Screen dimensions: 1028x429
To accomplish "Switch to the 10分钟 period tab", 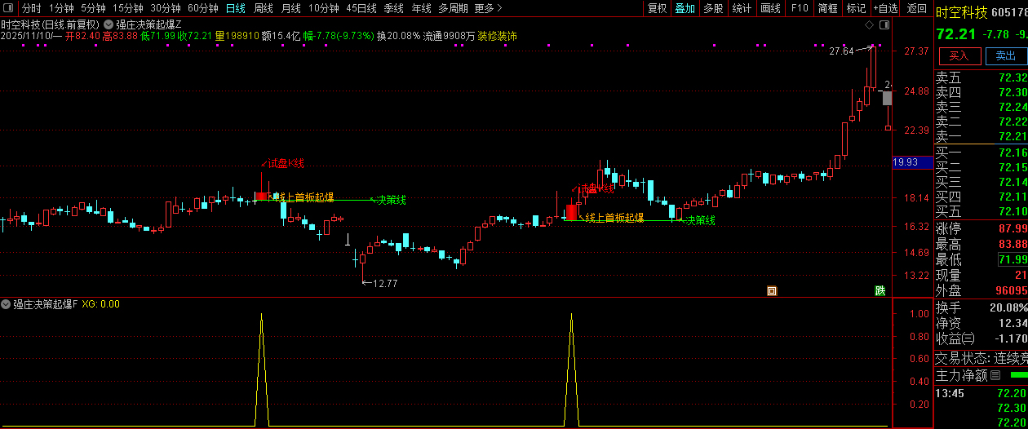I will tap(324, 8).
